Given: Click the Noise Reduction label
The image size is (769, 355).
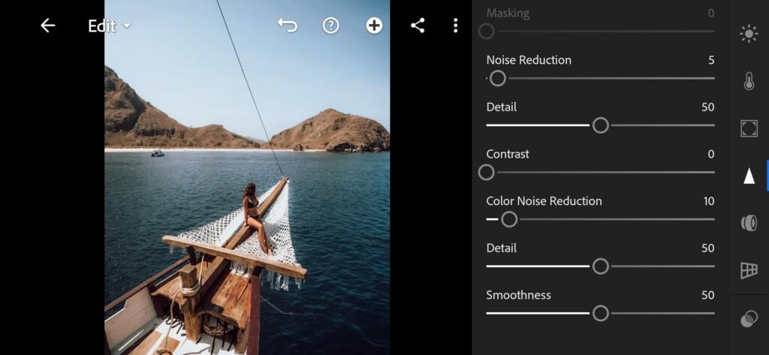Looking at the screenshot, I should click(529, 60).
